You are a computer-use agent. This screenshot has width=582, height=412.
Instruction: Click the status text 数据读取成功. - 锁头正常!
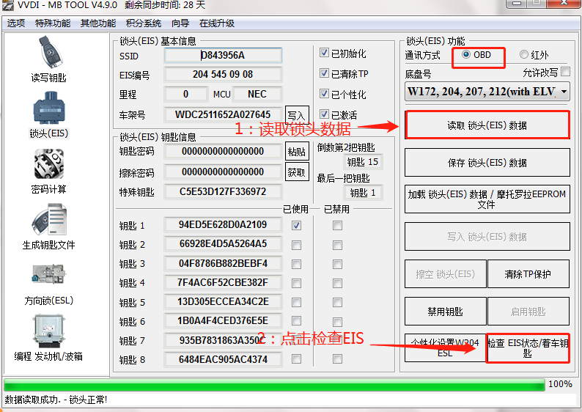56,400
